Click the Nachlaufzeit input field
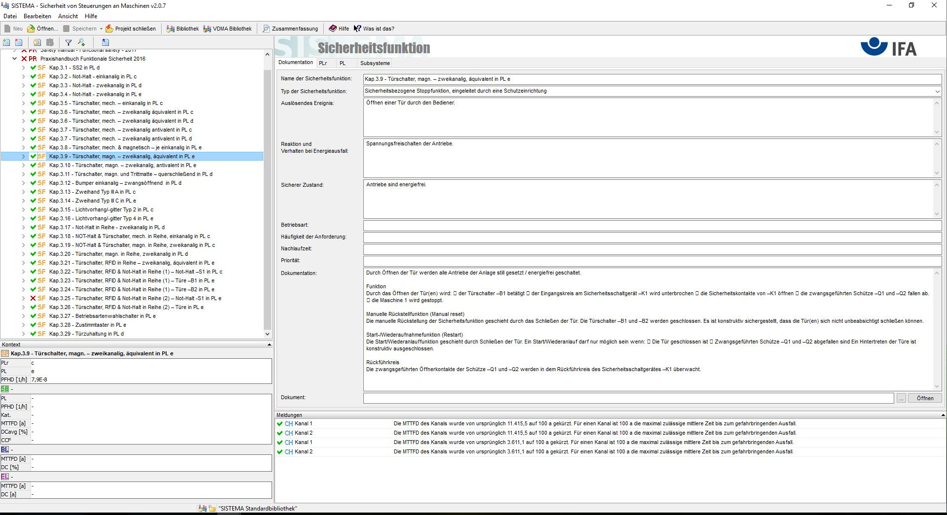947x515 pixels. [653, 249]
